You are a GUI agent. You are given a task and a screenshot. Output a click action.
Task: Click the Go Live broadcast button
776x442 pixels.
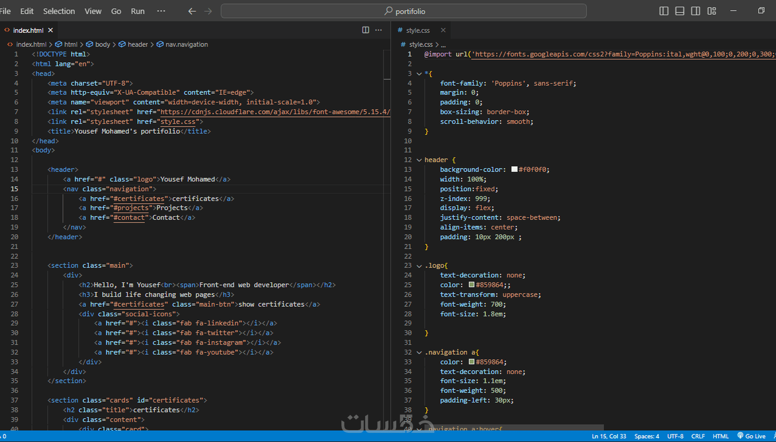coord(751,436)
